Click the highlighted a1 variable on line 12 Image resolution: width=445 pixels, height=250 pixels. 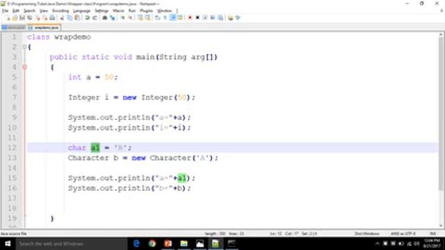tap(95, 148)
